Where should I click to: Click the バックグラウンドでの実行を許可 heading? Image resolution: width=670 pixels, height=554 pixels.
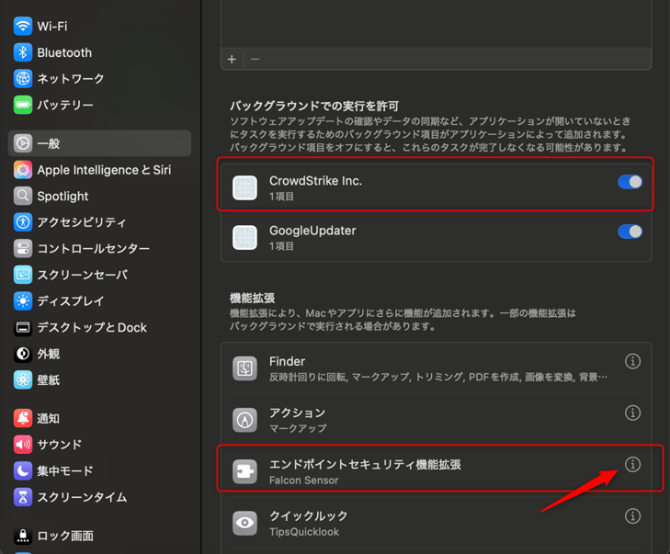(314, 106)
